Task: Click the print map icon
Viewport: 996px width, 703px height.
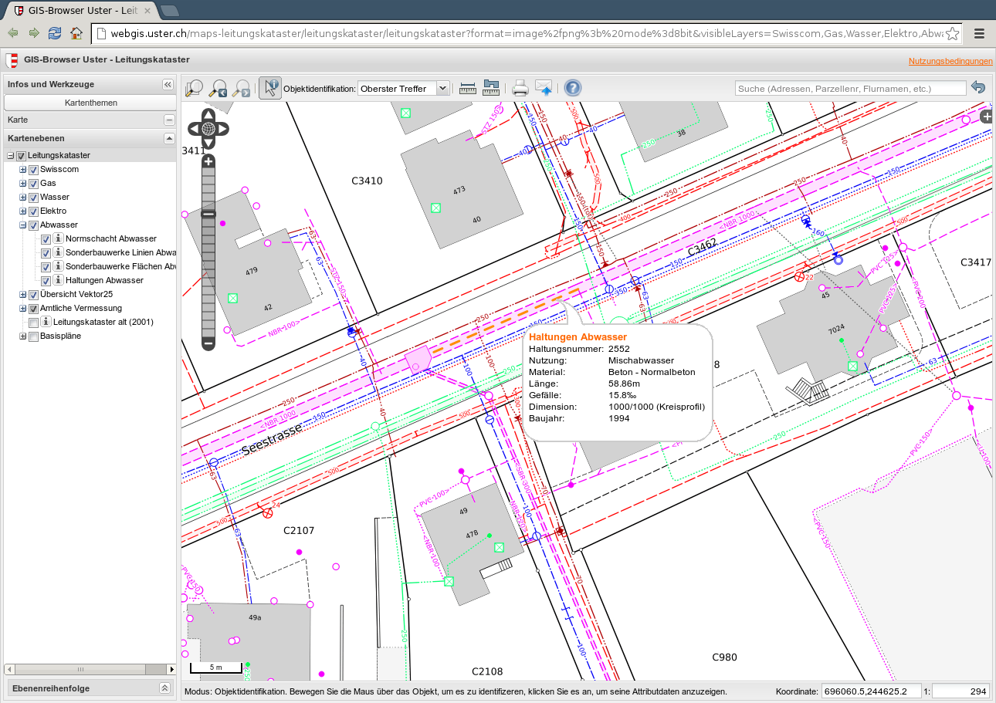Action: coord(520,88)
